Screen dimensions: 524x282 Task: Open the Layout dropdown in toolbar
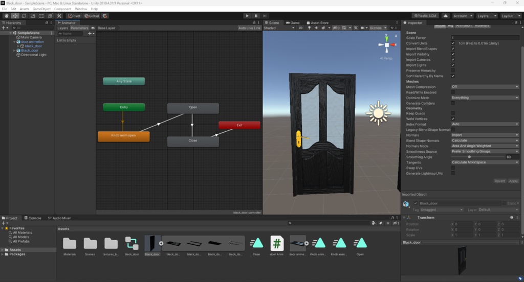[x=511, y=16]
